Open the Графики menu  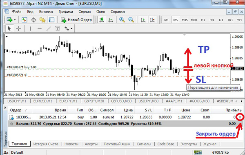tap(66, 12)
